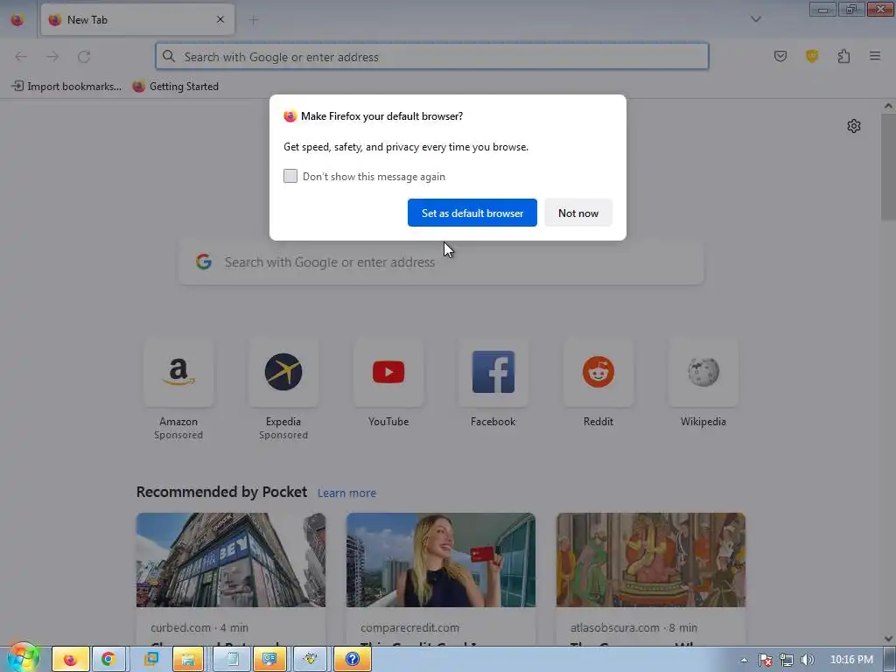This screenshot has width=896, height=672.
Task: Click the scrollbar down arrow
Action: [x=888, y=639]
